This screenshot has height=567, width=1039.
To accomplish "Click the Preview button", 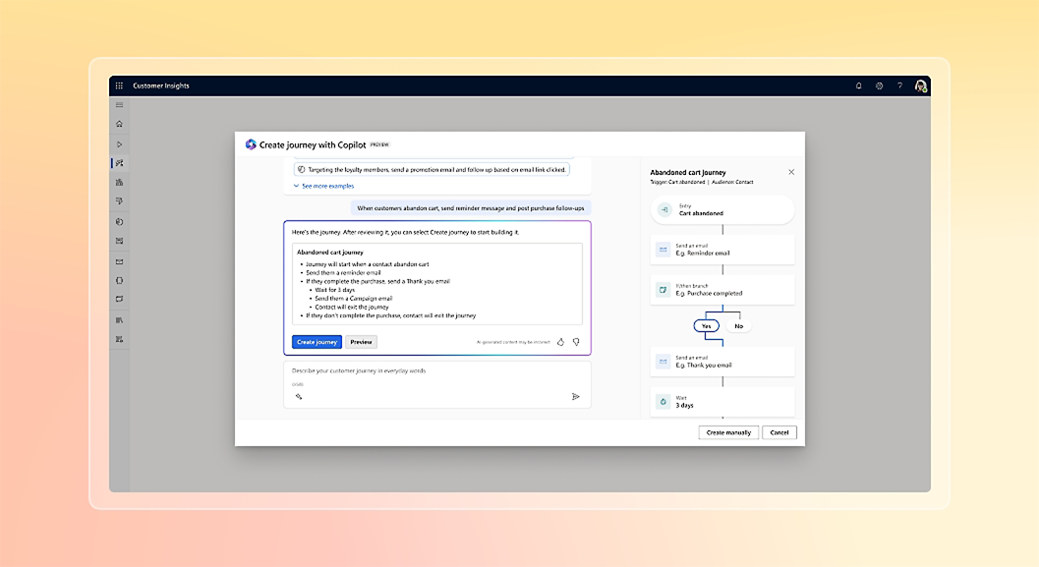I will pyautogui.click(x=361, y=342).
